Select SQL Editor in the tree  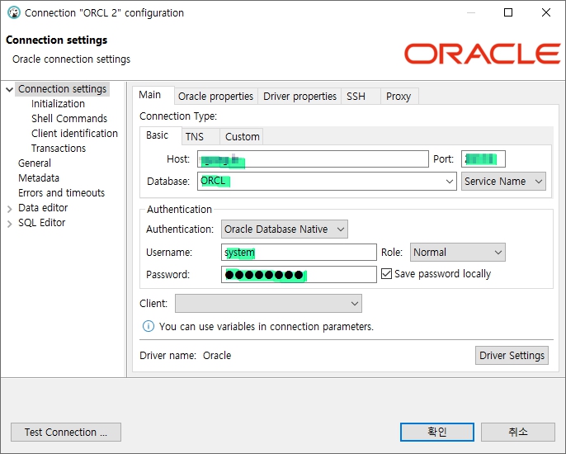pos(42,223)
